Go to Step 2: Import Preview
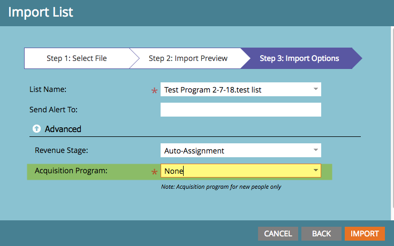The height and width of the screenshot is (246, 394). pos(188,58)
